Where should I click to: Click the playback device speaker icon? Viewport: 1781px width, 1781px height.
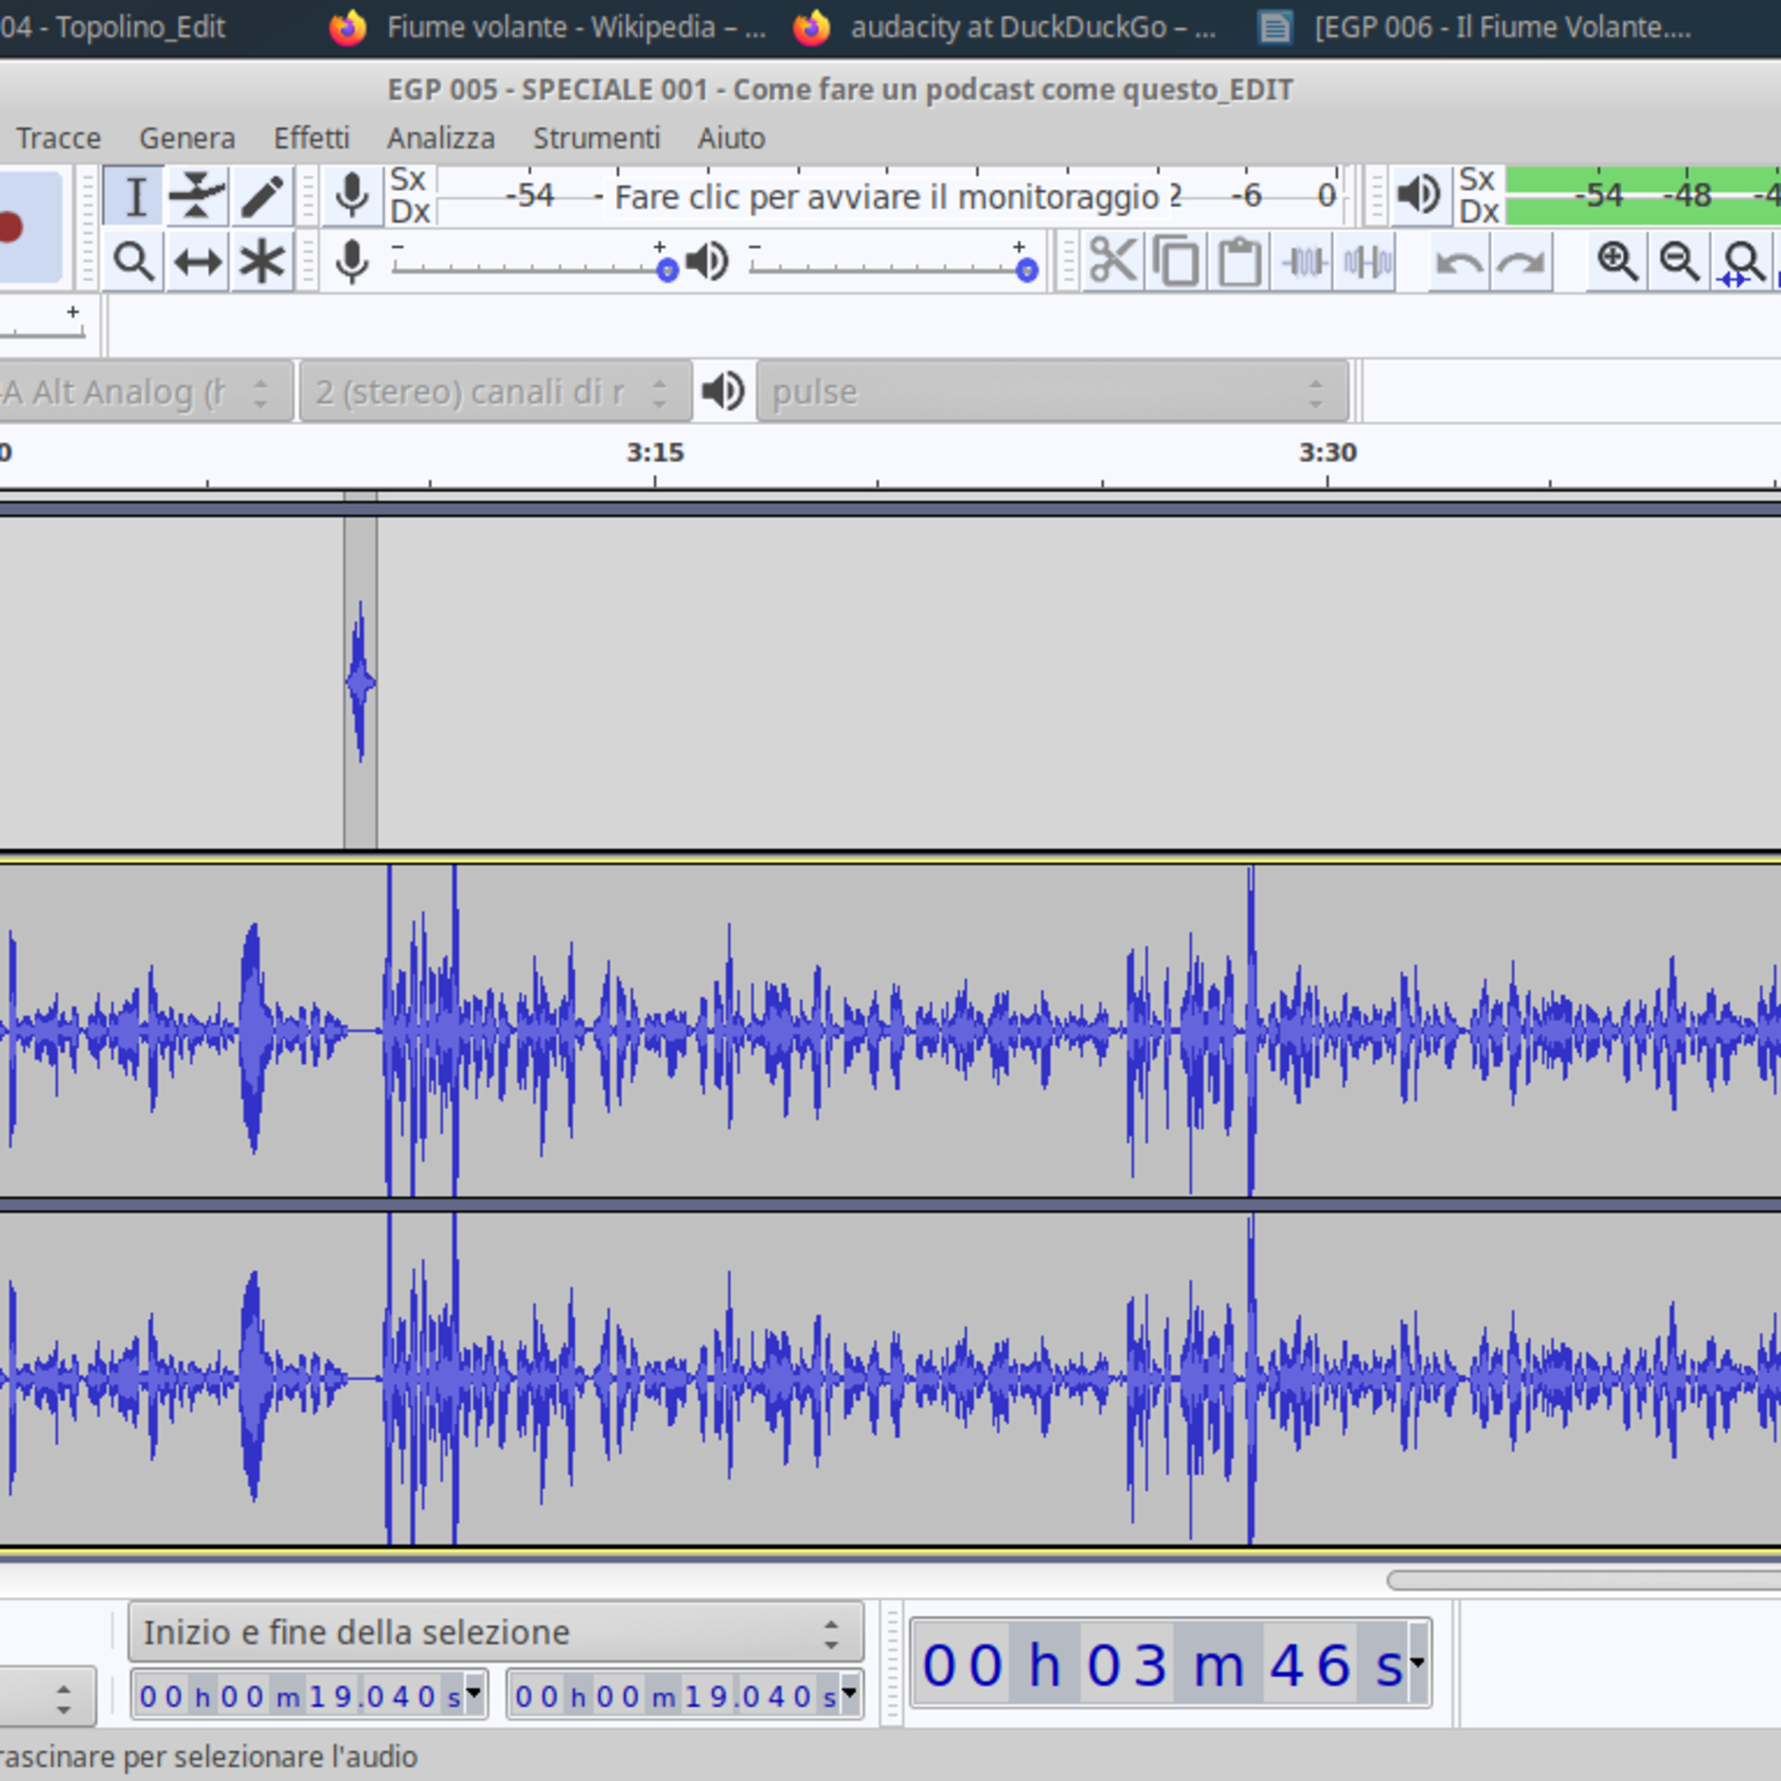pos(722,391)
